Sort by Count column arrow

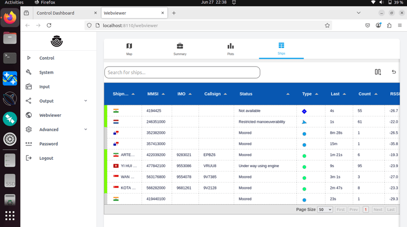[x=376, y=94]
